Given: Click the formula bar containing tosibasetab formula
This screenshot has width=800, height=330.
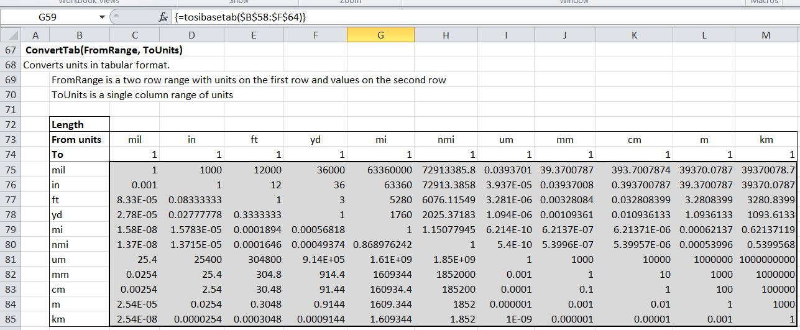Looking at the screenshot, I should 435,17.
